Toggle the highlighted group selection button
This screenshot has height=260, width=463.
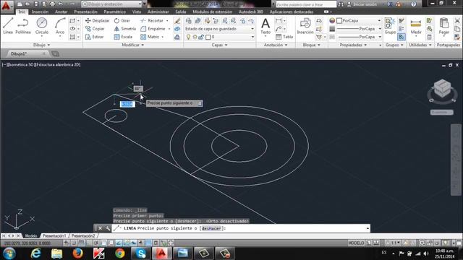click(x=401, y=37)
